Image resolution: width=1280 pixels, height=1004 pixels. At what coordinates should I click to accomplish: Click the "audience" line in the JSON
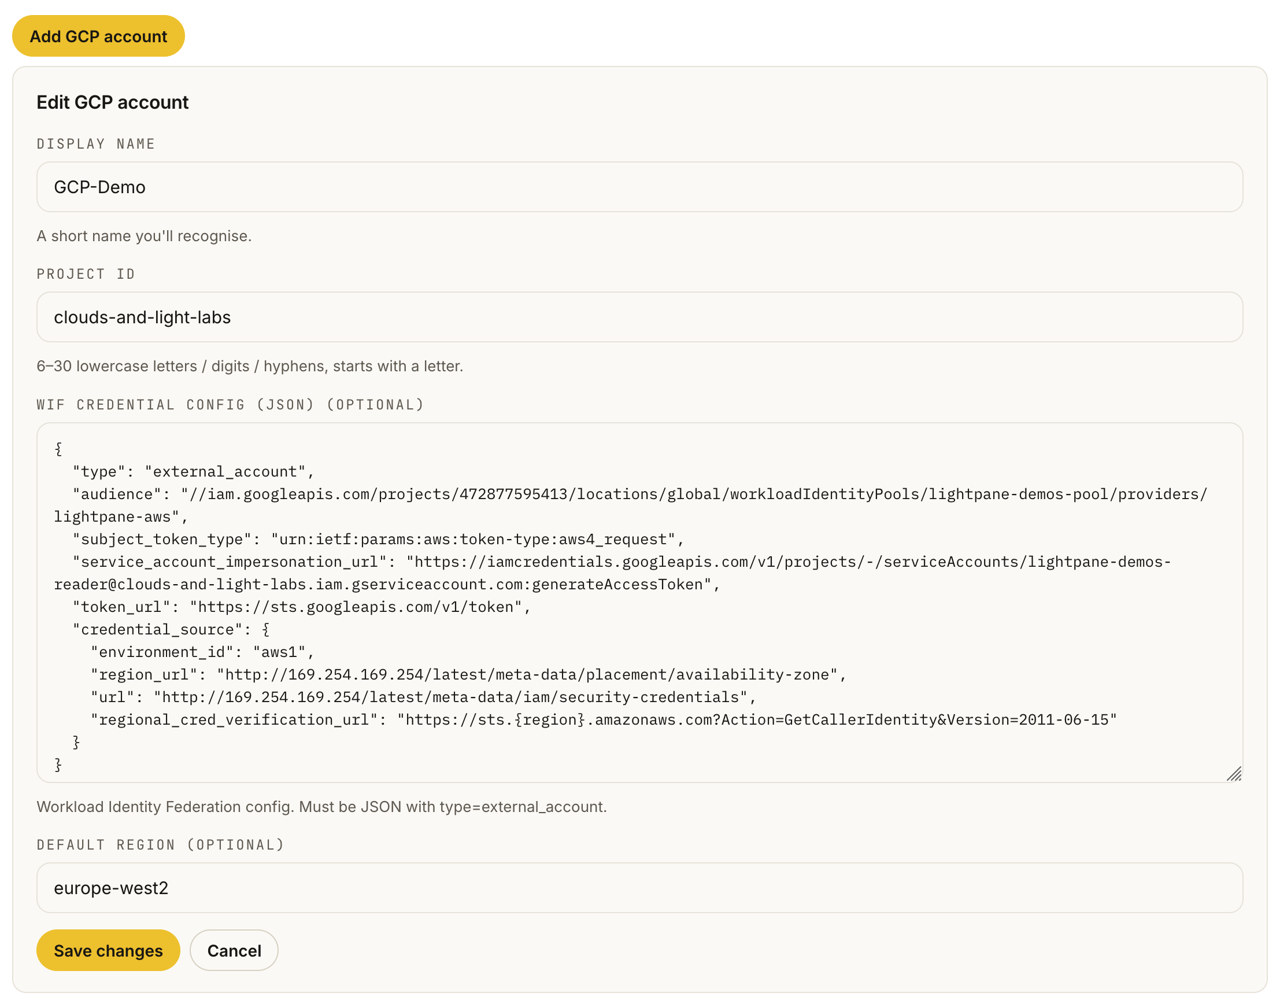click(639, 494)
